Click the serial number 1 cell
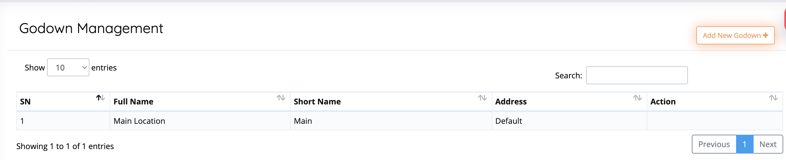The image size is (786, 160). (22, 121)
